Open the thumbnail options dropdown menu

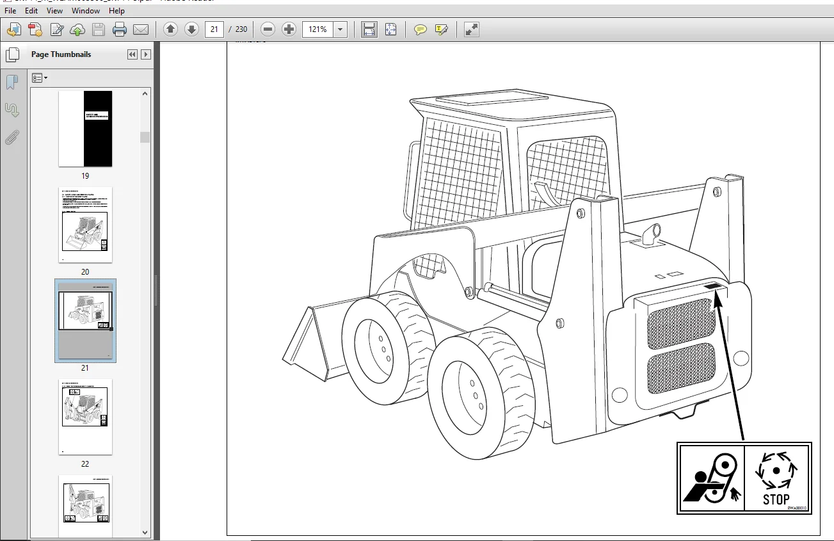(x=40, y=78)
